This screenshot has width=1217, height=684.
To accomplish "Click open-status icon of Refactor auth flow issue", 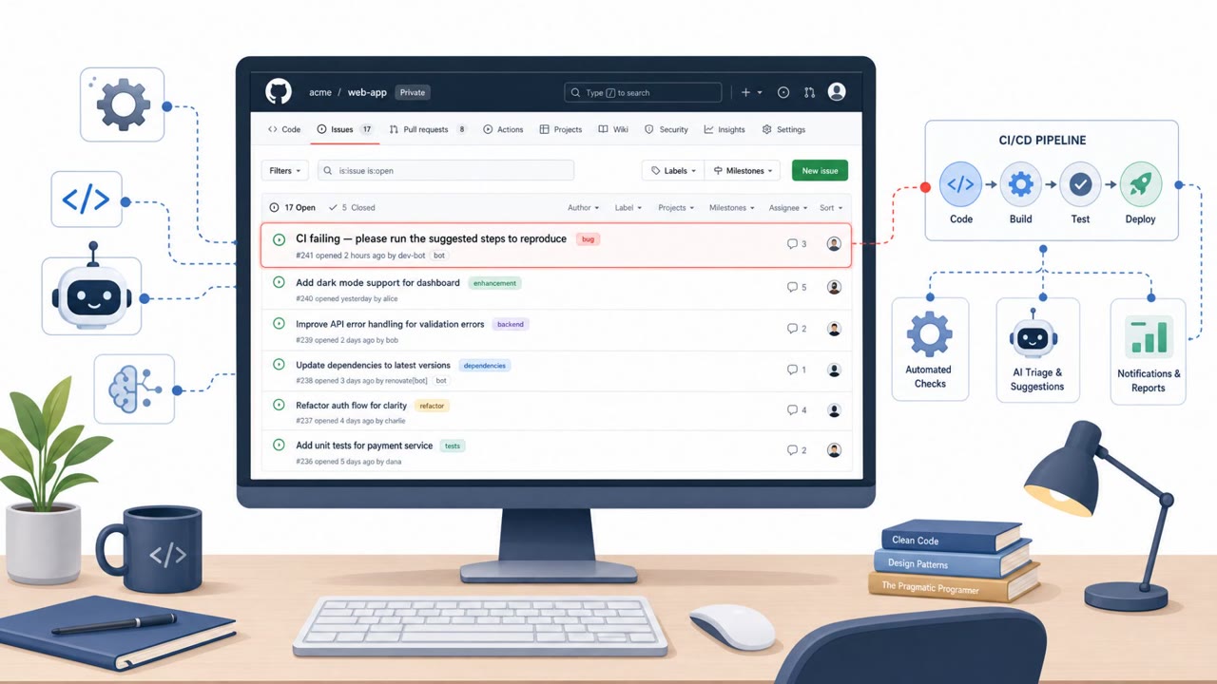I will pyautogui.click(x=279, y=405).
